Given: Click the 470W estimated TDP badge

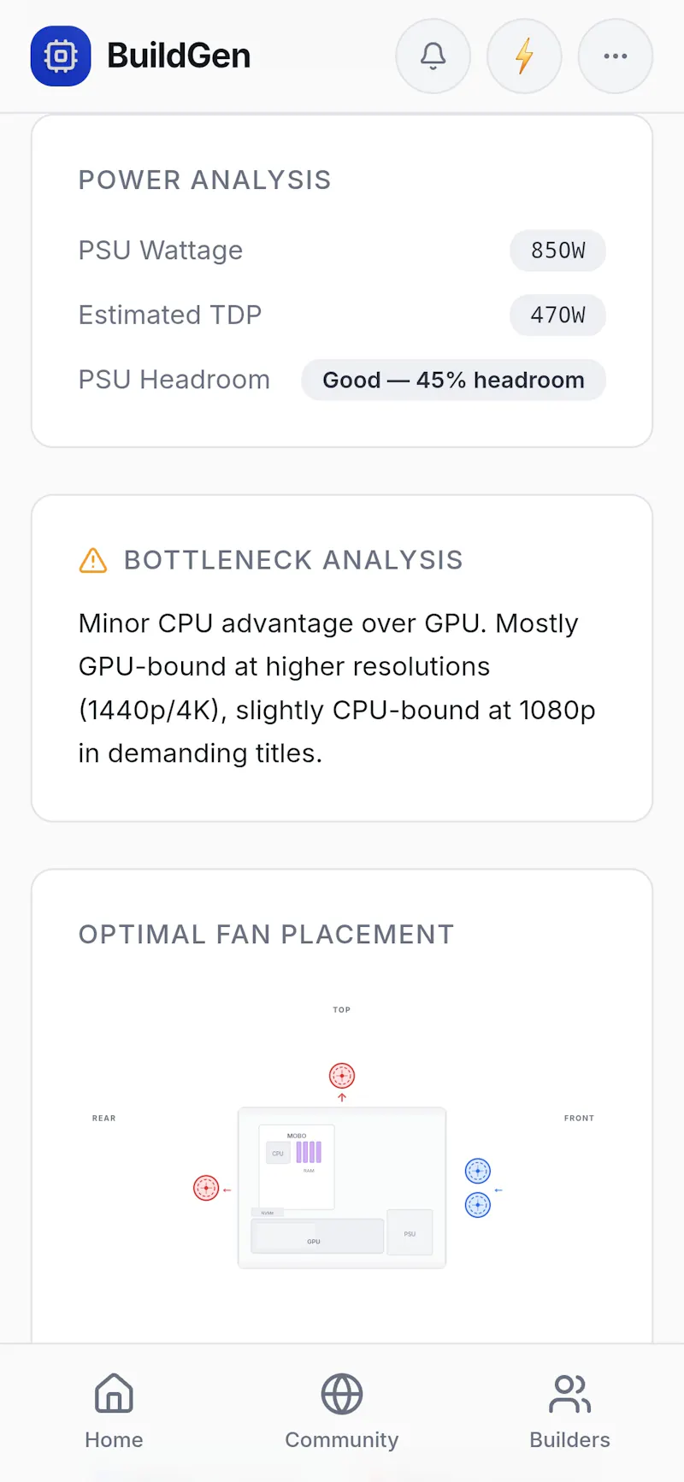Looking at the screenshot, I should [x=558, y=316].
